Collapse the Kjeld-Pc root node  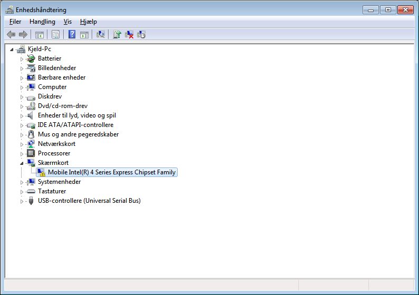(x=12, y=49)
